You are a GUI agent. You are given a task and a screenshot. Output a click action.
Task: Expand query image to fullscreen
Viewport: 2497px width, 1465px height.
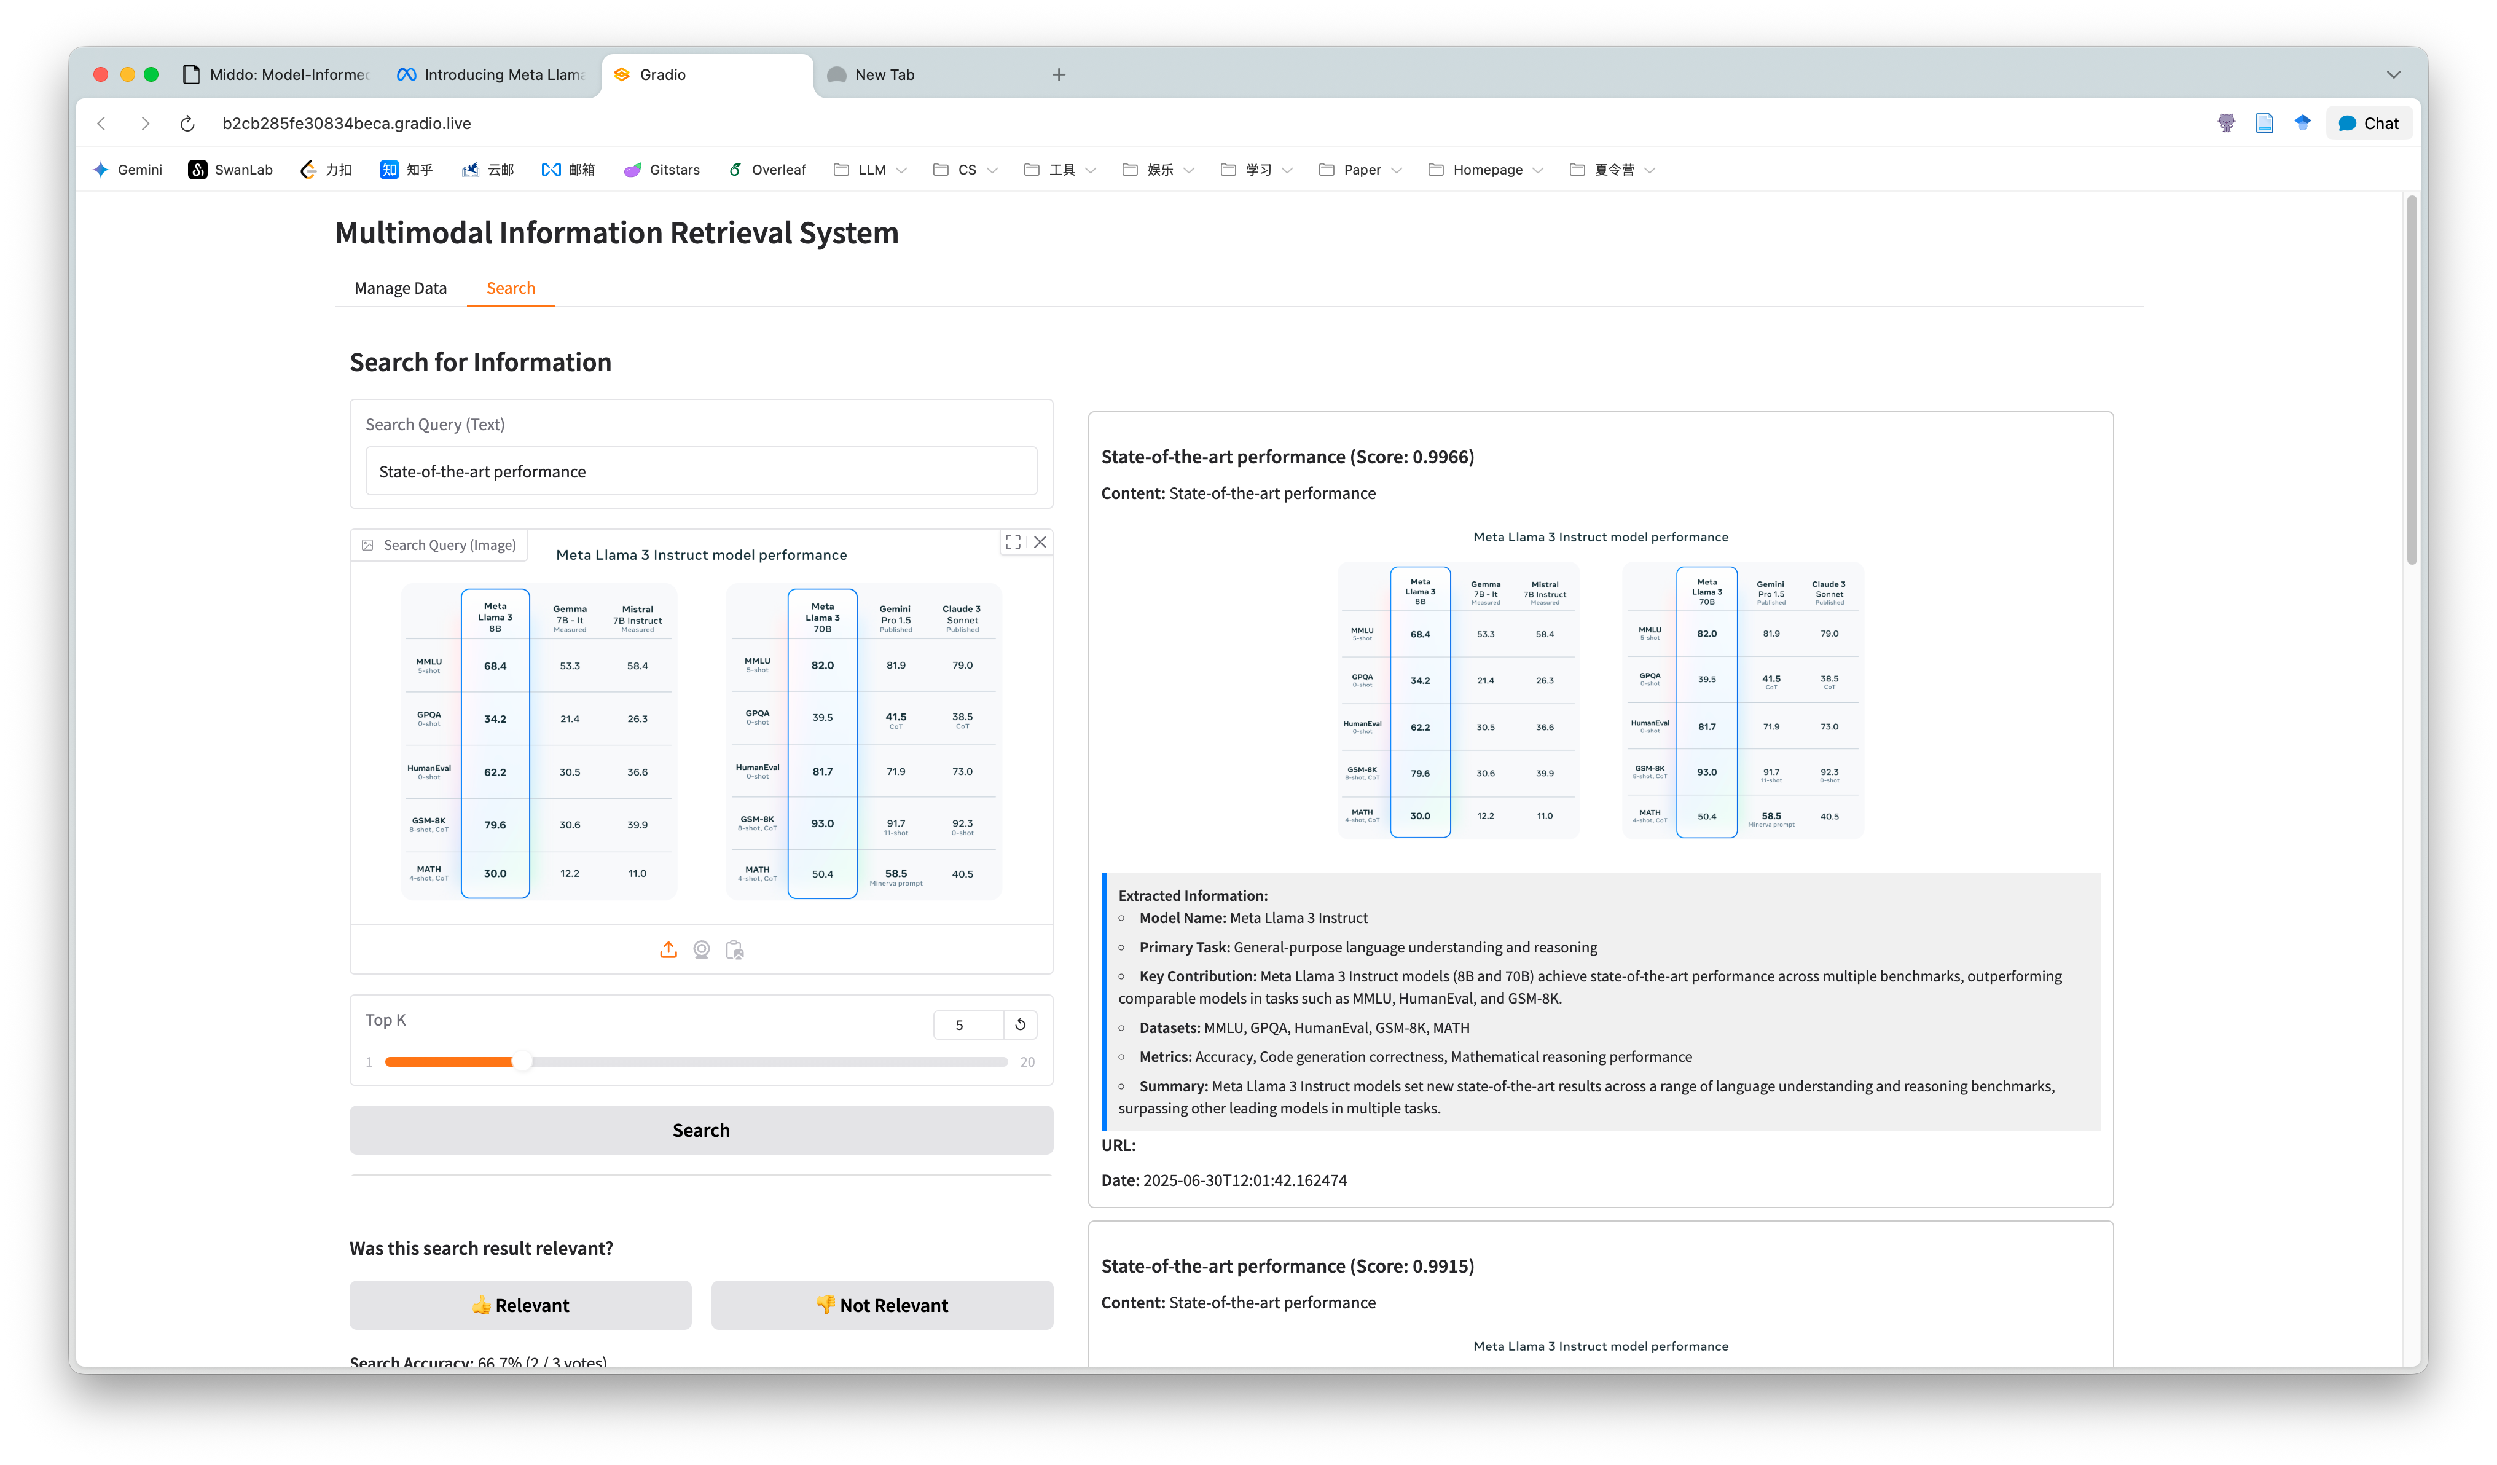click(1013, 542)
